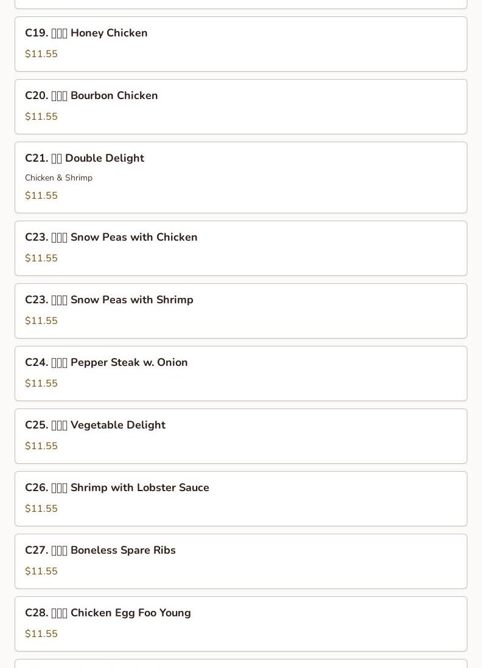
Task: Click price below Boneless Spare Ribs
Action: click(x=41, y=571)
